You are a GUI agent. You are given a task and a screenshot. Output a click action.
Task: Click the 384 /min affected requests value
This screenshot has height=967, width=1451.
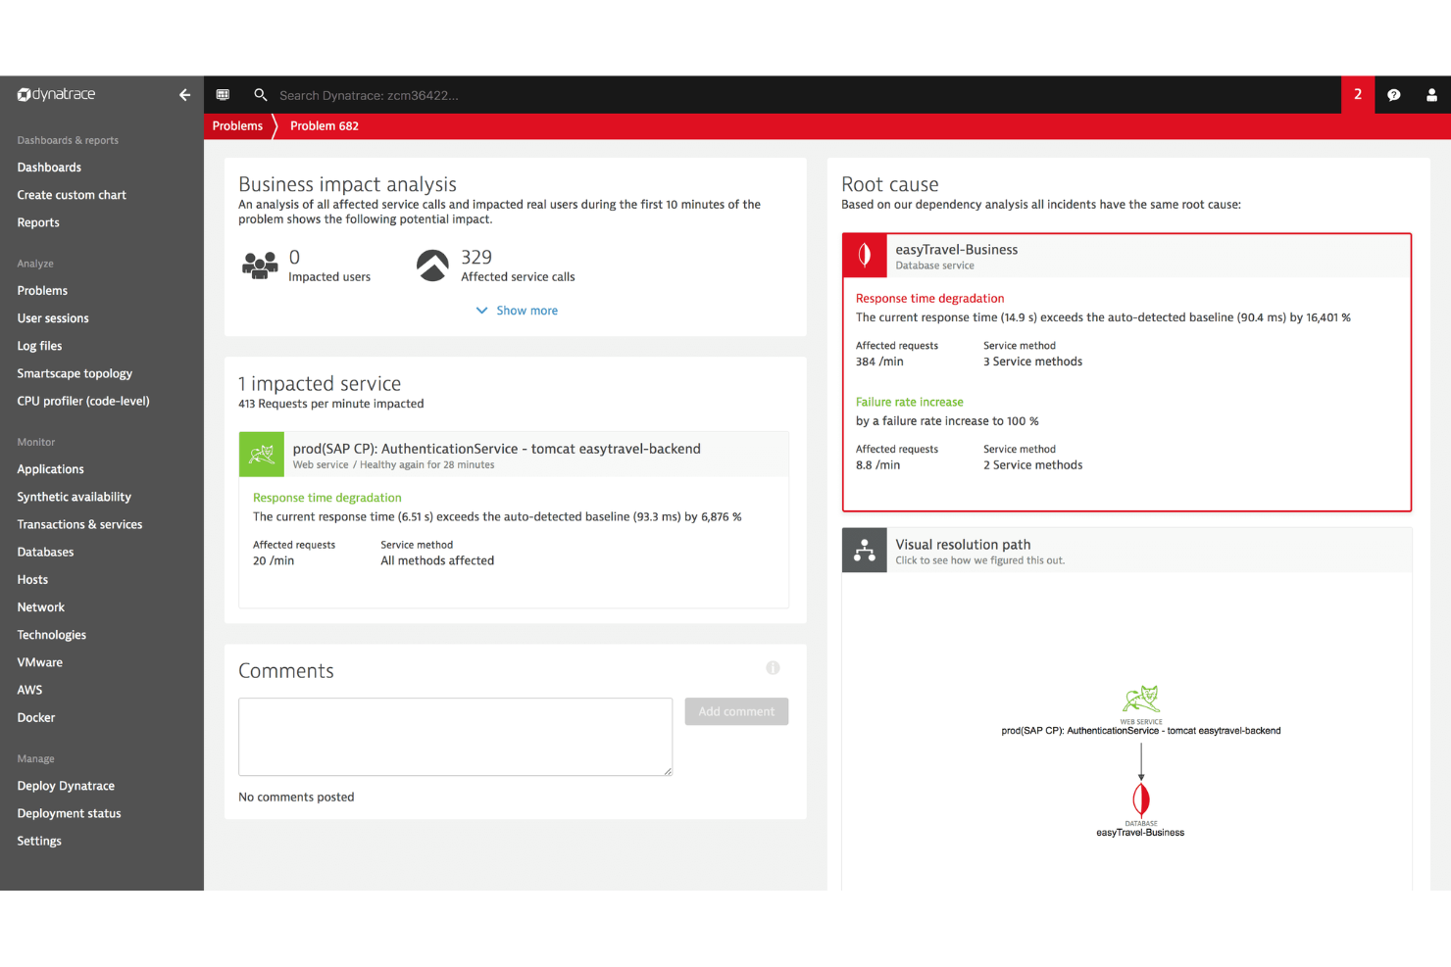point(879,362)
